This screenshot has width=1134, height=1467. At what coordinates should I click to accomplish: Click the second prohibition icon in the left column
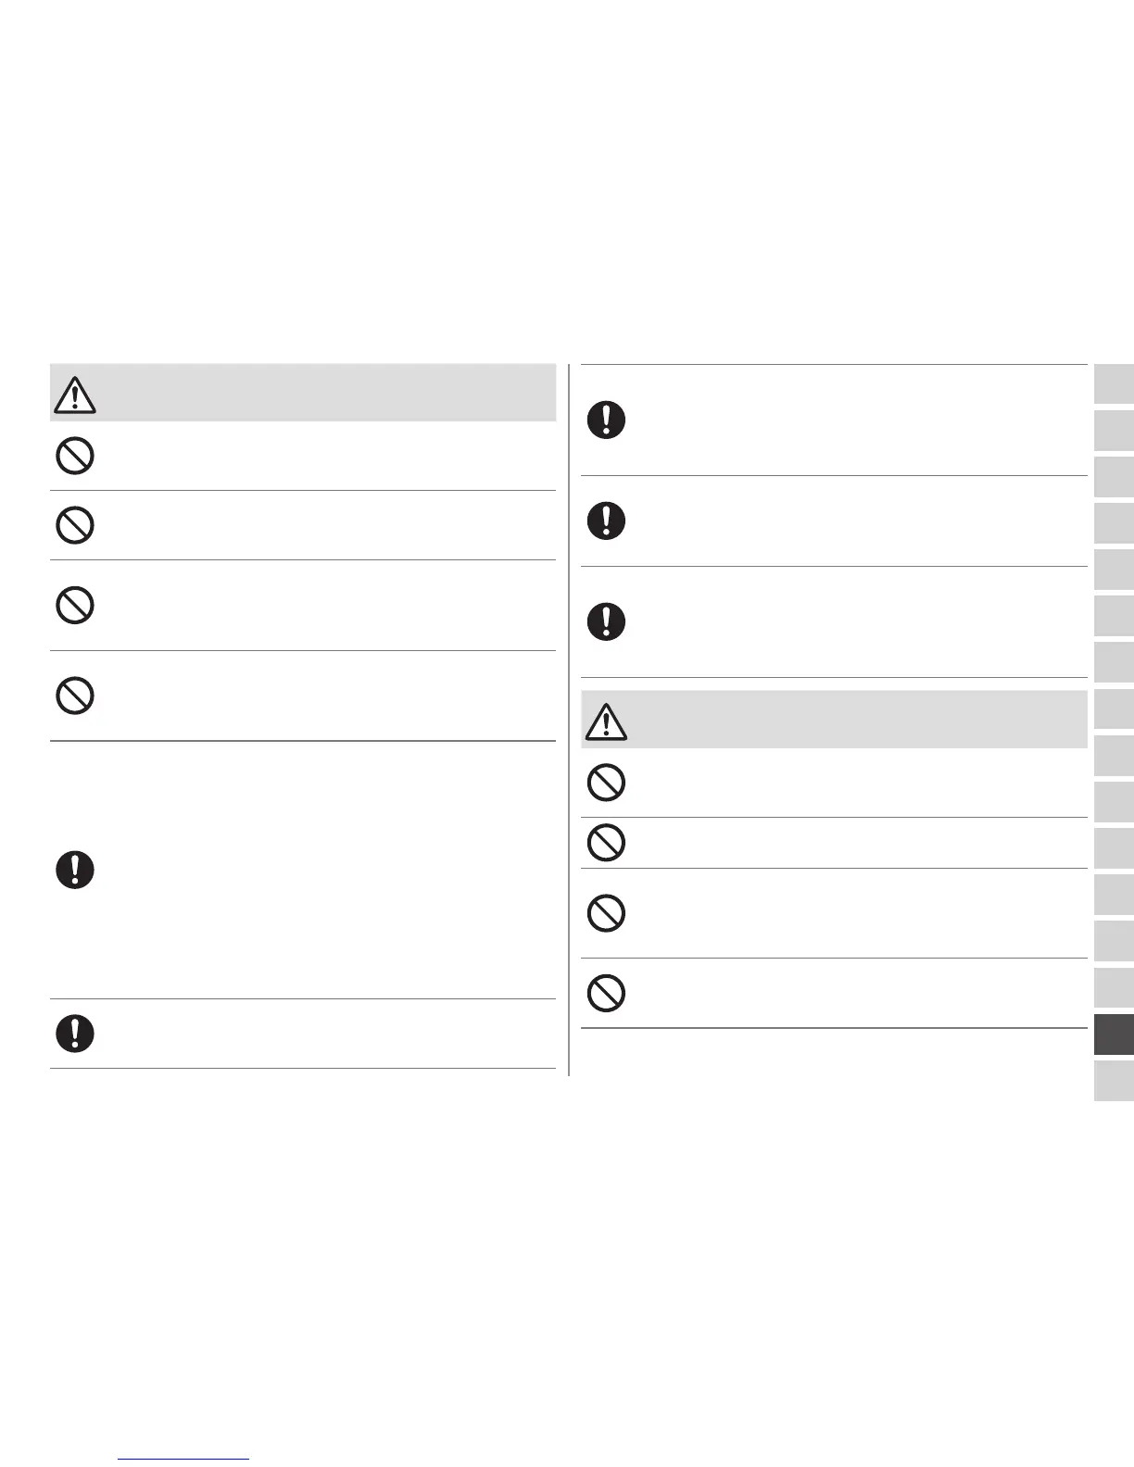point(75,525)
